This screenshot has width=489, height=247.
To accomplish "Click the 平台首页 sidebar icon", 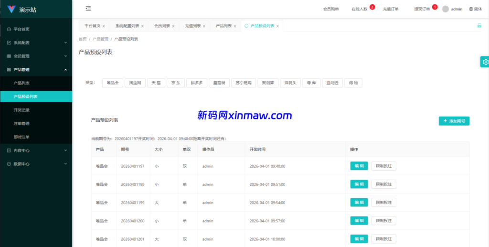I will point(9,29).
